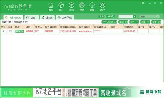Click the 服务器密码 column header
Viewport: 164px width, 98px height.
(102, 27)
